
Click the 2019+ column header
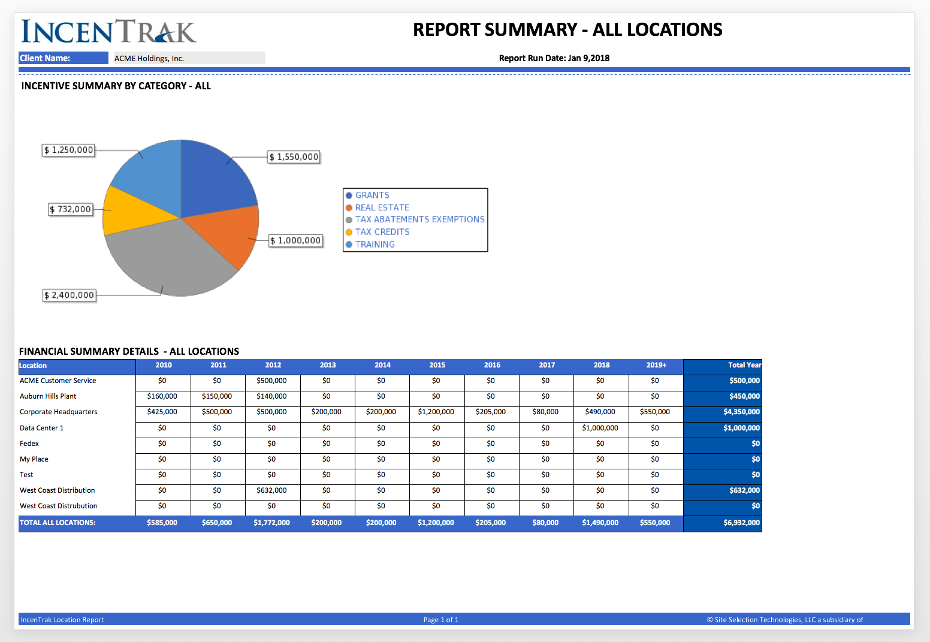pyautogui.click(x=656, y=366)
